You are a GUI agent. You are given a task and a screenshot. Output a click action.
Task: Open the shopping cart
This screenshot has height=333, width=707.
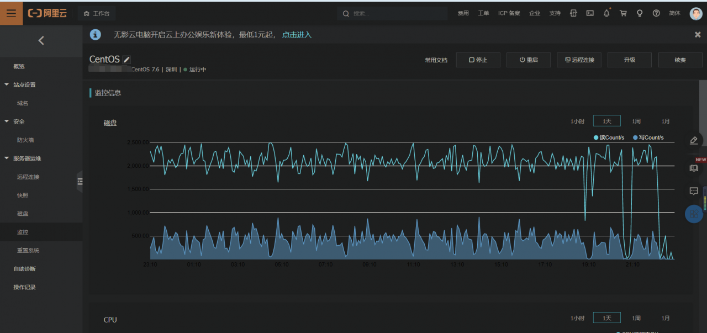point(623,13)
